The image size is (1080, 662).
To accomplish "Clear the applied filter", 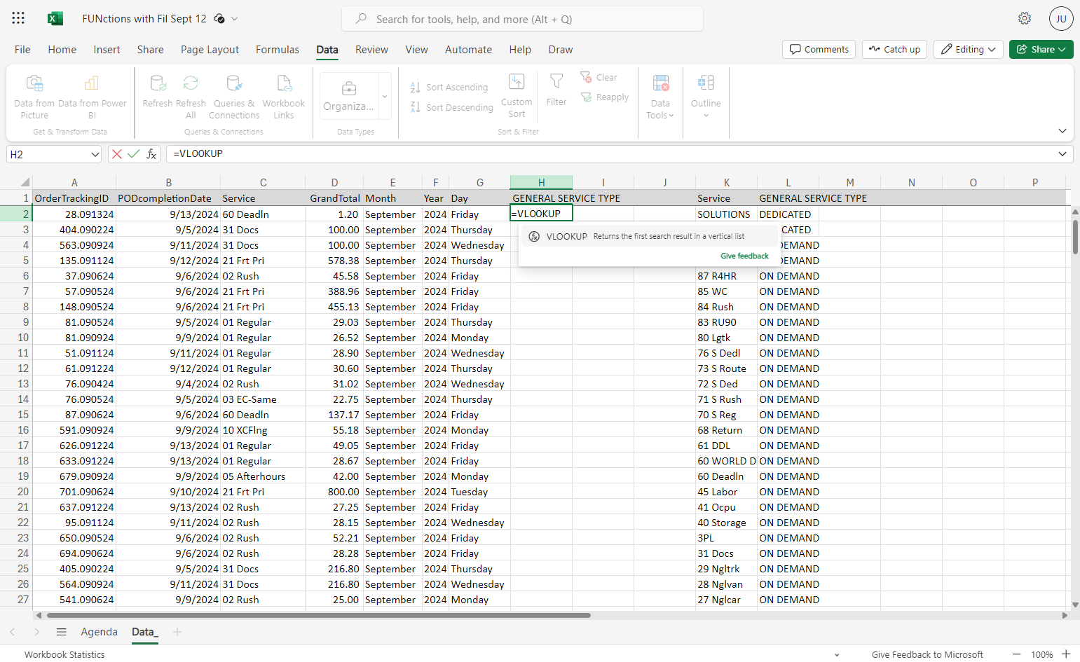I will coord(599,77).
